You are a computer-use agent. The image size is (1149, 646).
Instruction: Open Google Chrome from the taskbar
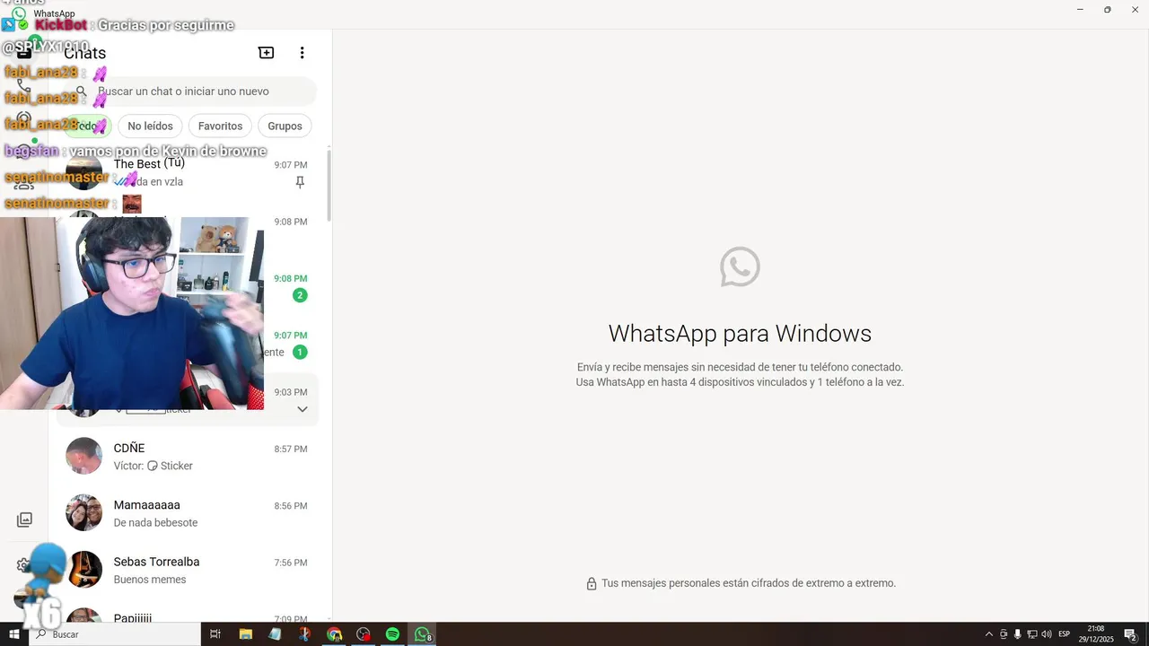tap(334, 634)
